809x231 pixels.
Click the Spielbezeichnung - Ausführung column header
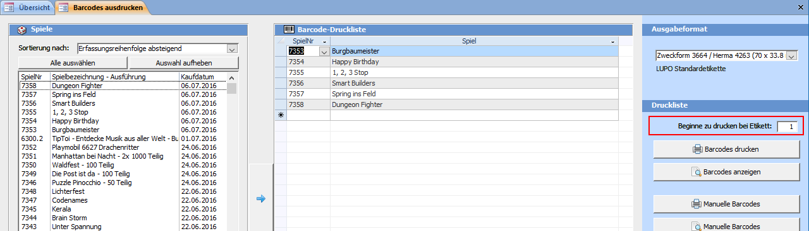(114, 77)
